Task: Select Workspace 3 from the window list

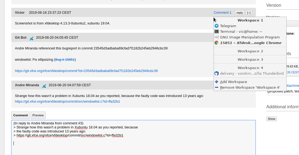Action: tap(250, 59)
